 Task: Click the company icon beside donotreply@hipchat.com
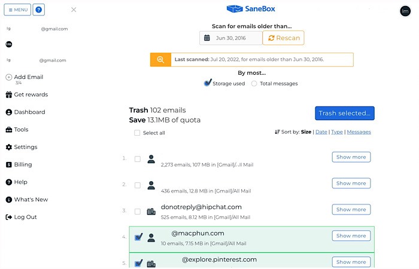click(x=151, y=212)
